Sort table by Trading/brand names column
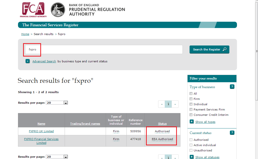Viewport: 258px width, 159px height. pos(85,124)
